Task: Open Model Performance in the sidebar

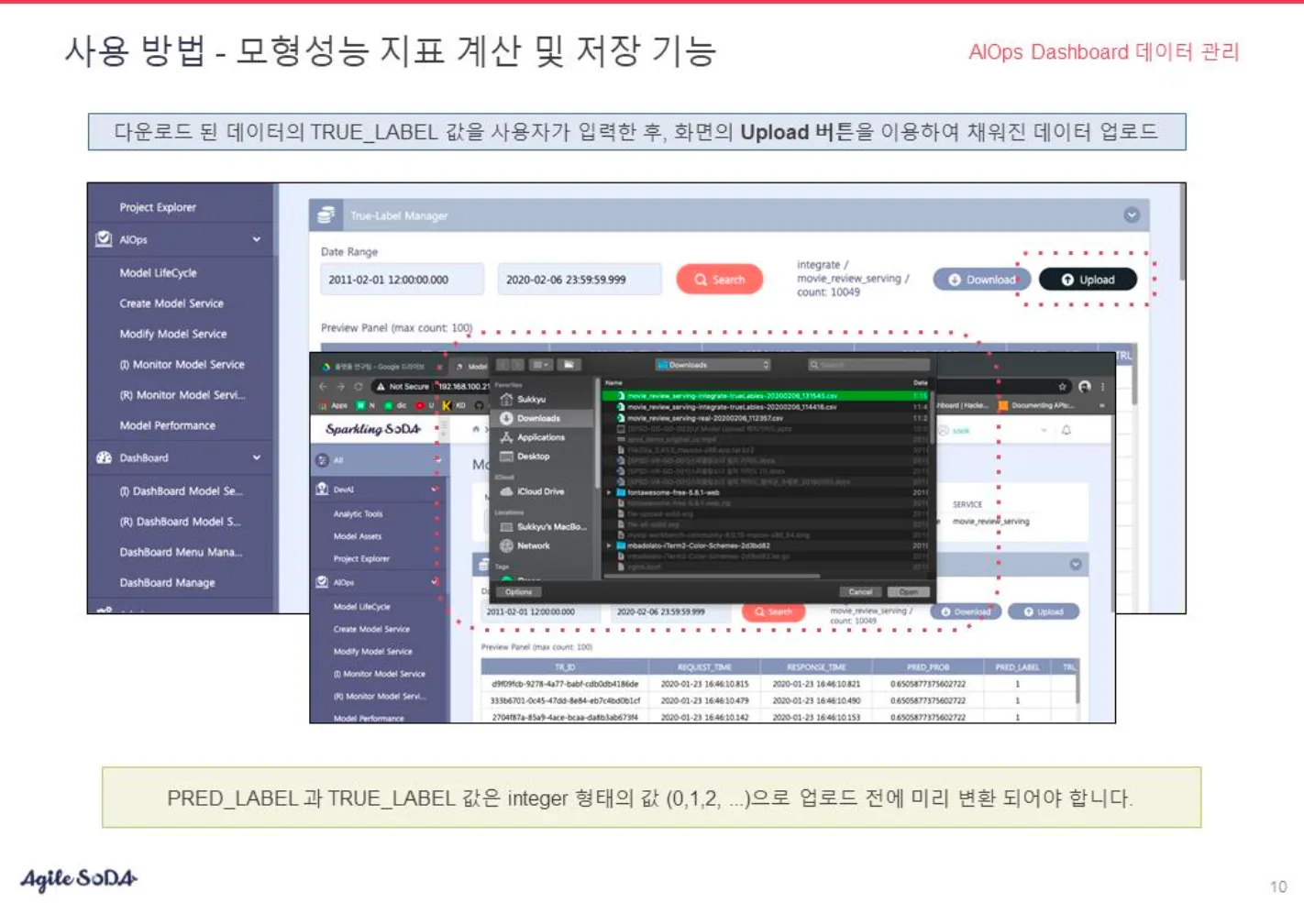Action: (167, 425)
